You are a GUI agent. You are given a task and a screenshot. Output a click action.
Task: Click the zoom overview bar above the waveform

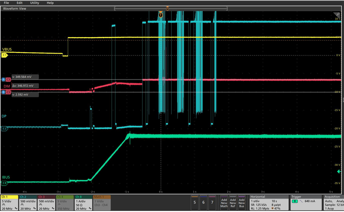tap(171, 8)
